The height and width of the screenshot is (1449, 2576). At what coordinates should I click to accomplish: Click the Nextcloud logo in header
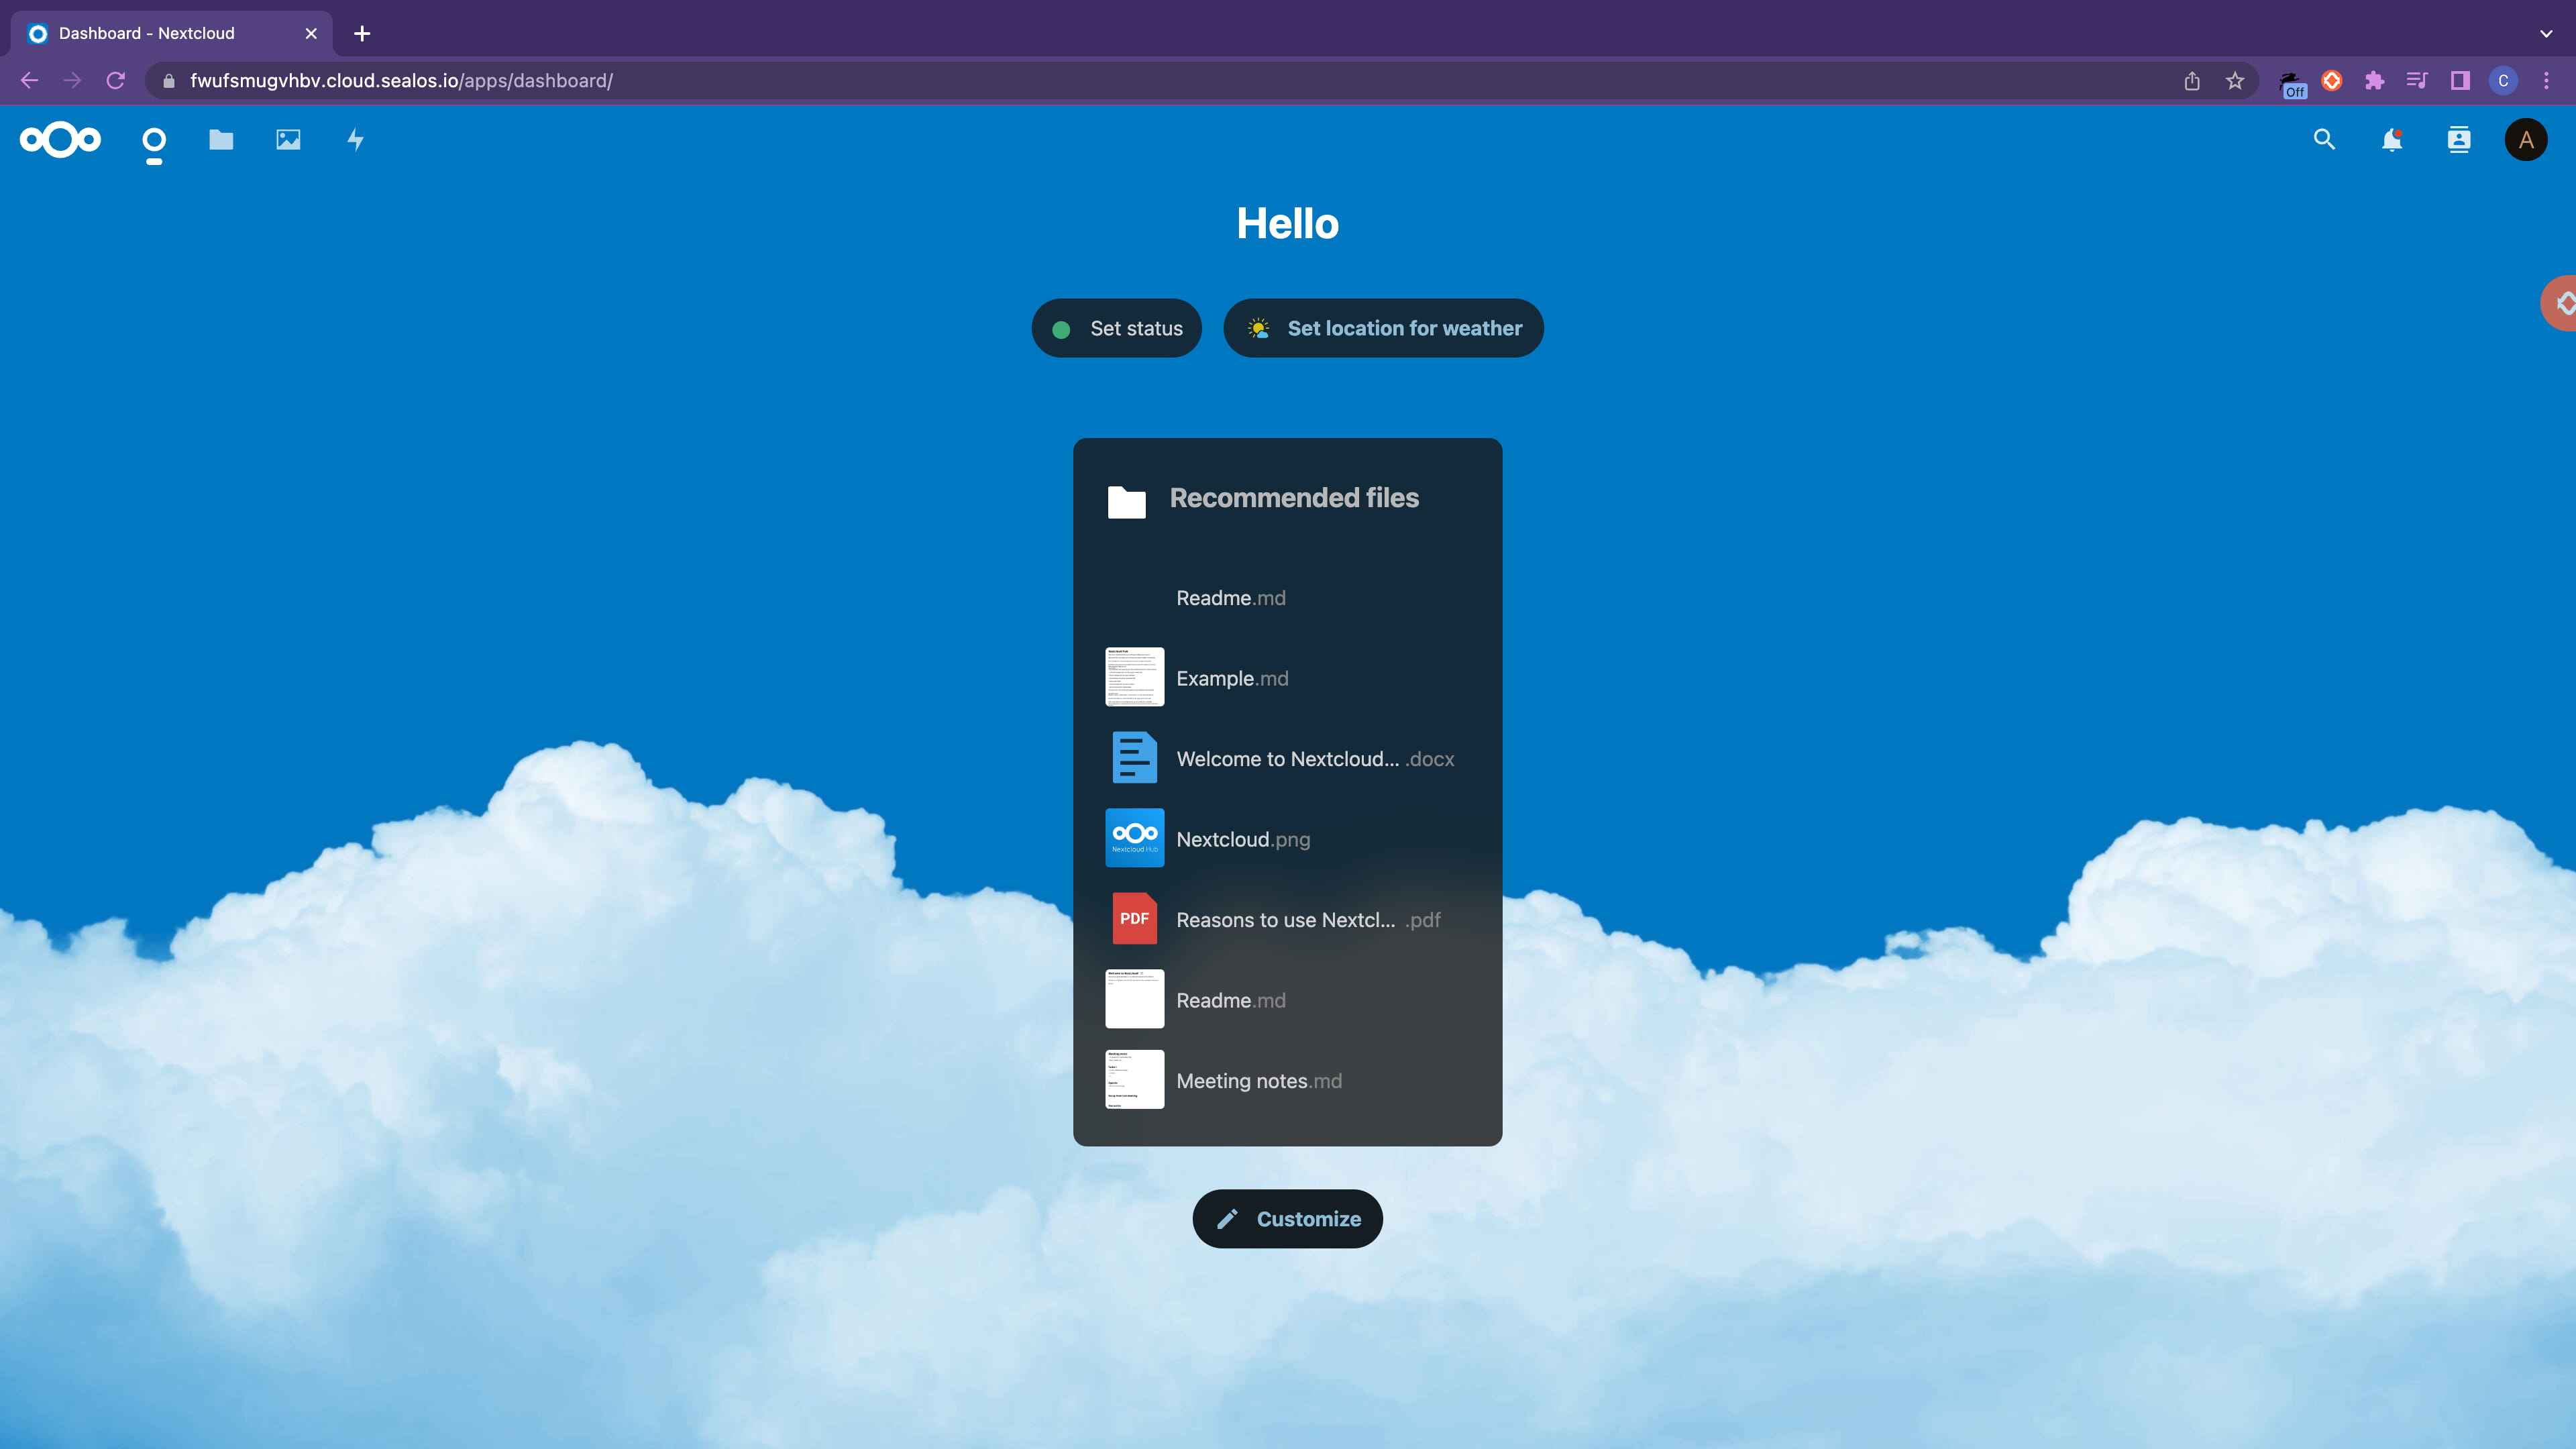(60, 140)
